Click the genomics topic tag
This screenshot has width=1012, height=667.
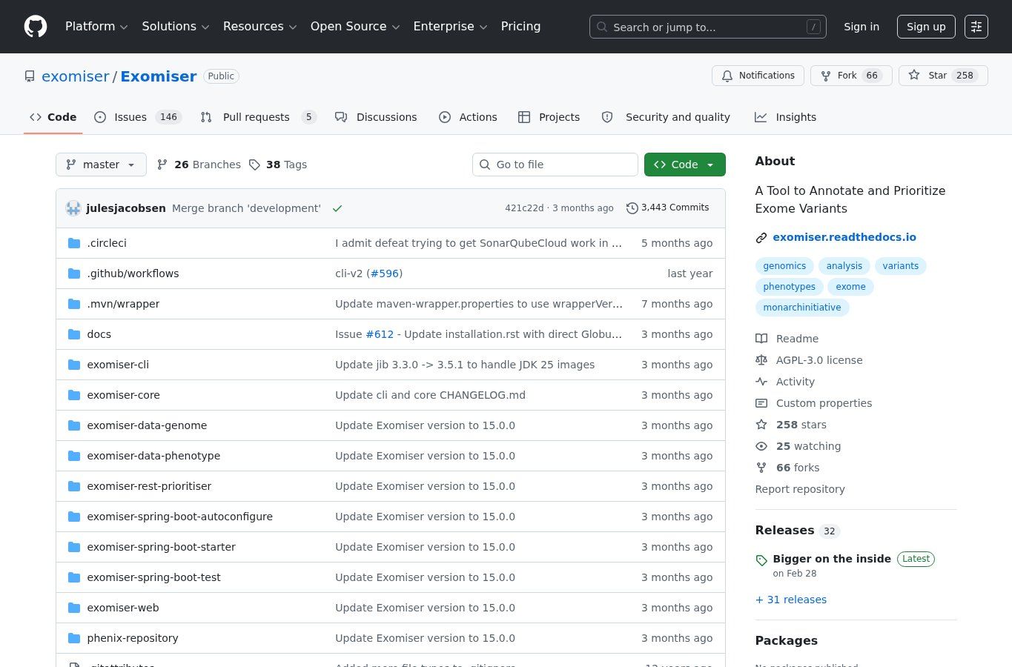(x=784, y=266)
